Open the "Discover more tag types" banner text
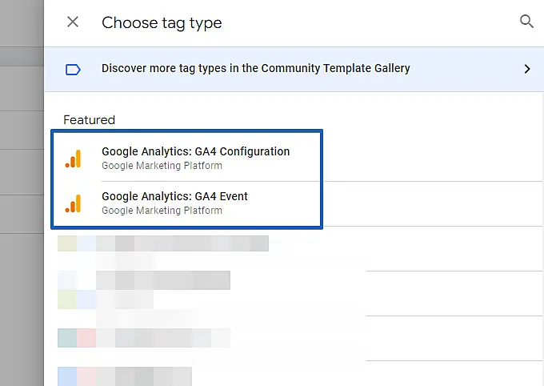The image size is (544, 386). click(255, 69)
